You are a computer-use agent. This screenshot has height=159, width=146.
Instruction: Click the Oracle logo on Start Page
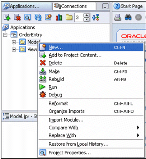(x=133, y=36)
